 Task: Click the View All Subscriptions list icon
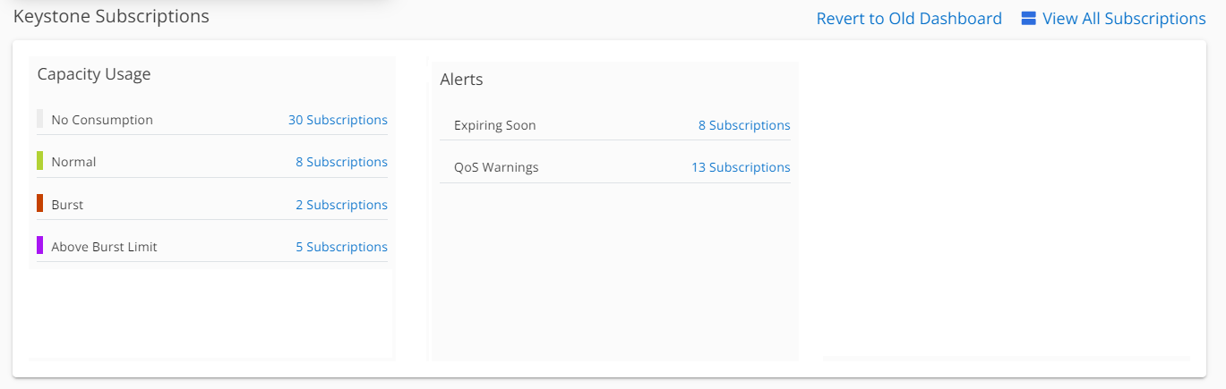(1028, 18)
